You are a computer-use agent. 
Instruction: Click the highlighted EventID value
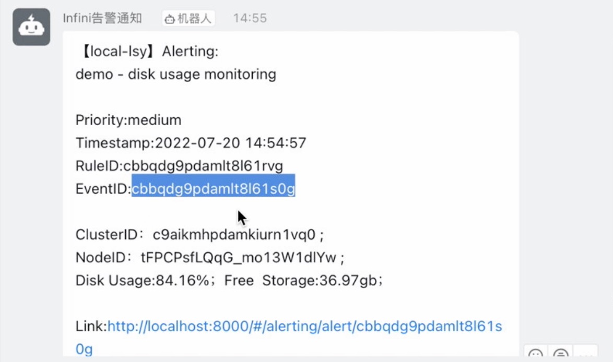(213, 189)
